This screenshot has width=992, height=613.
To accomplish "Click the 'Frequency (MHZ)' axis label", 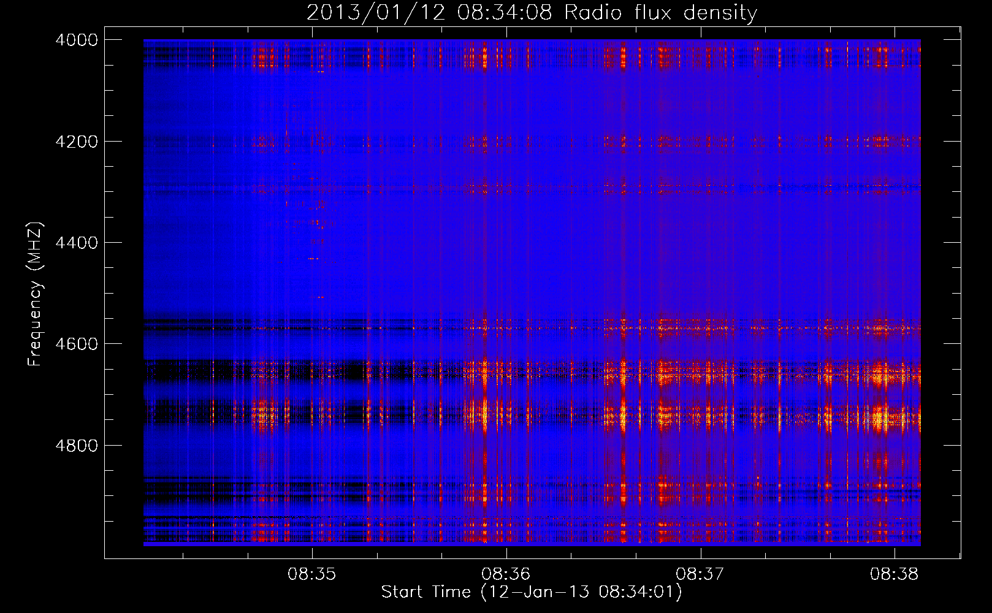I will tap(34, 294).
